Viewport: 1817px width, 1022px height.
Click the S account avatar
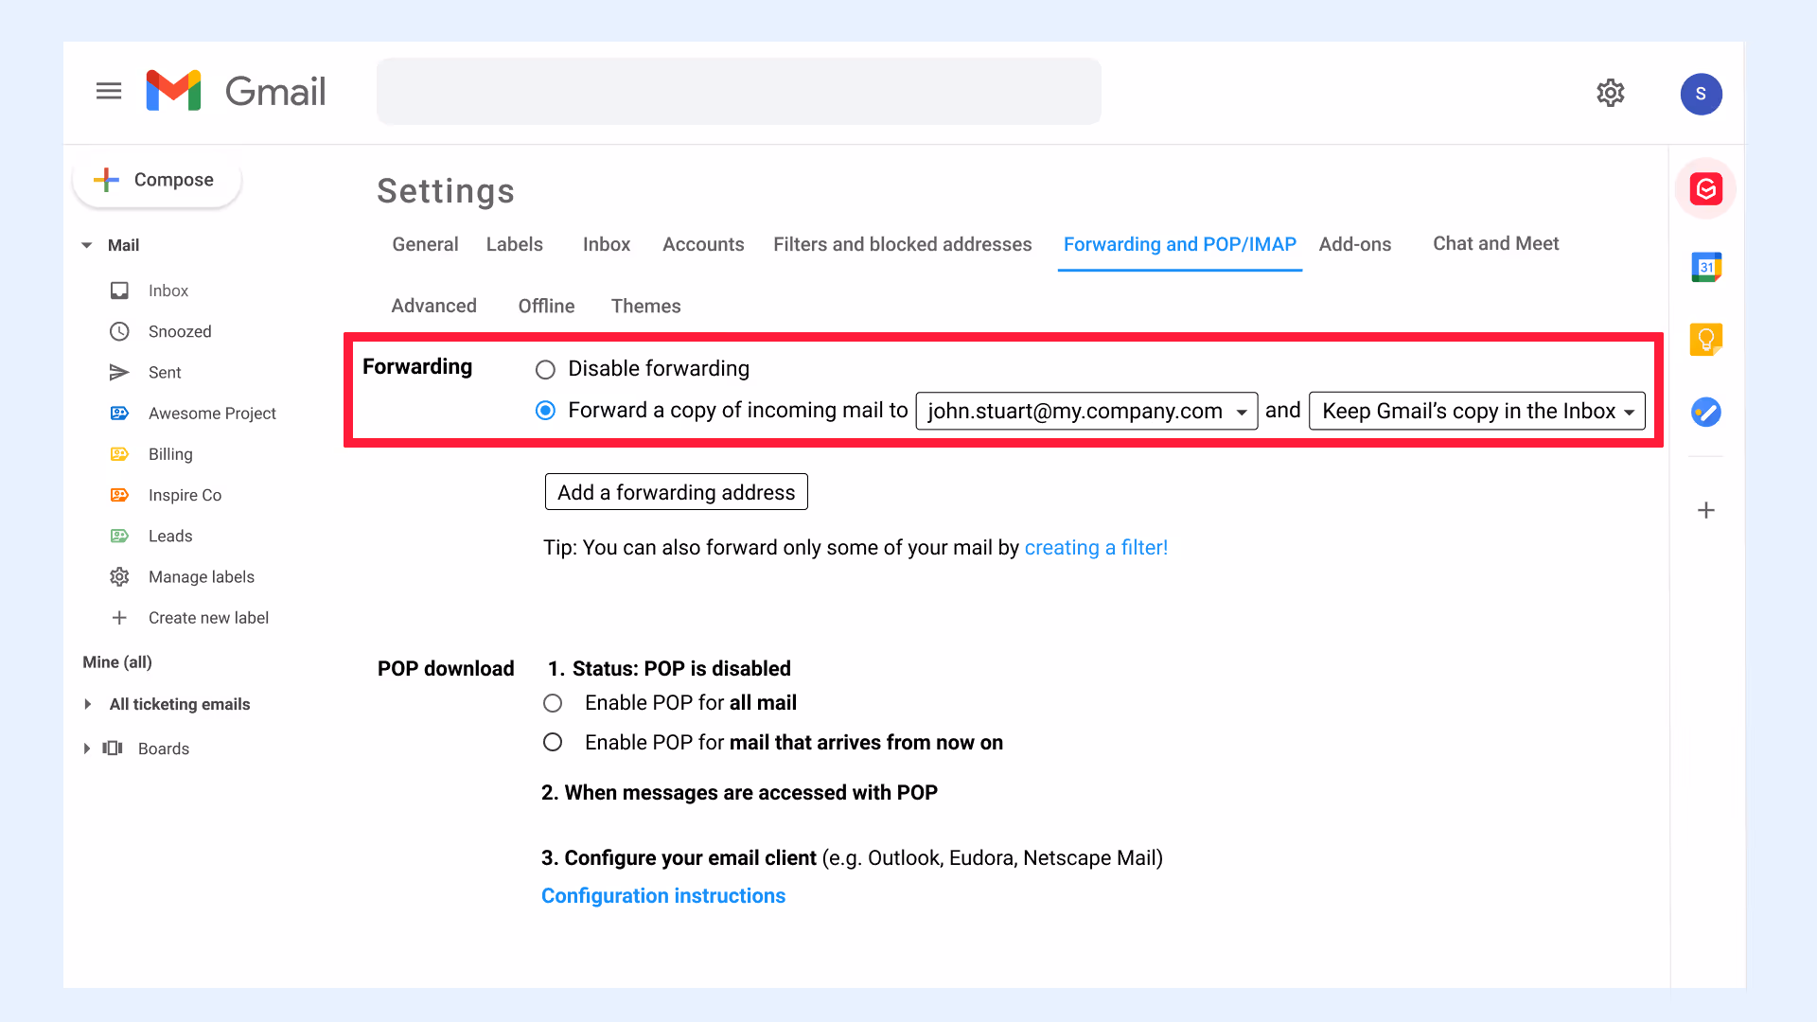[1701, 94]
